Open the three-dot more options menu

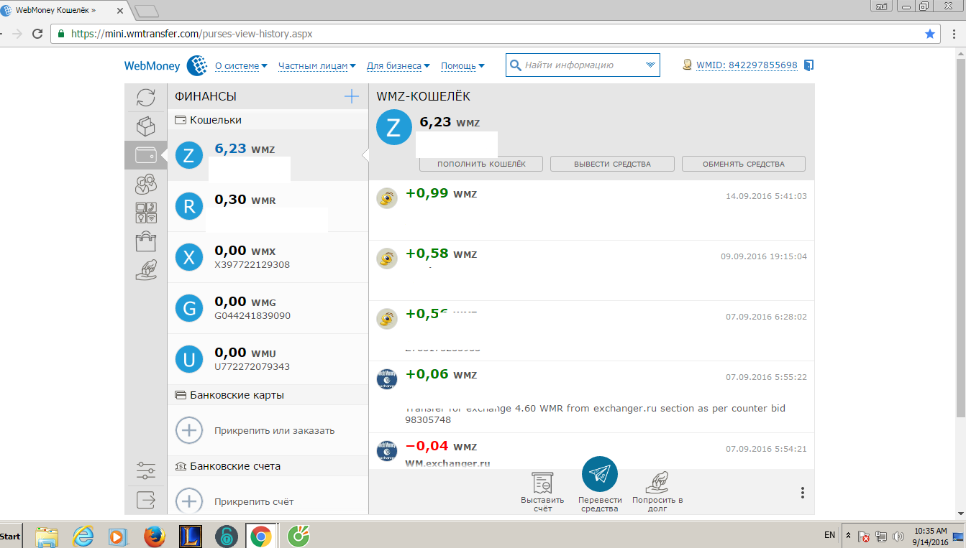click(x=803, y=493)
